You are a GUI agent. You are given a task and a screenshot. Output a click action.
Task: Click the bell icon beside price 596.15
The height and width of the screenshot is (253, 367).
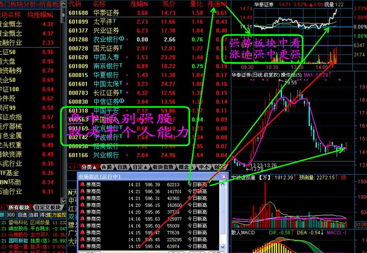(82, 205)
